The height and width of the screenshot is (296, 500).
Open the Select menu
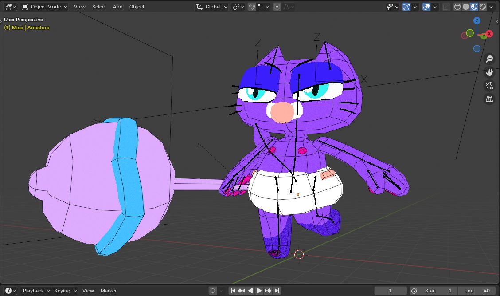(x=99, y=6)
